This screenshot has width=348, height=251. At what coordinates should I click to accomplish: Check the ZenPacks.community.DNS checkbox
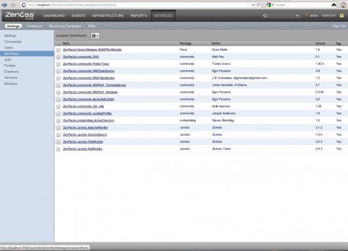58,57
